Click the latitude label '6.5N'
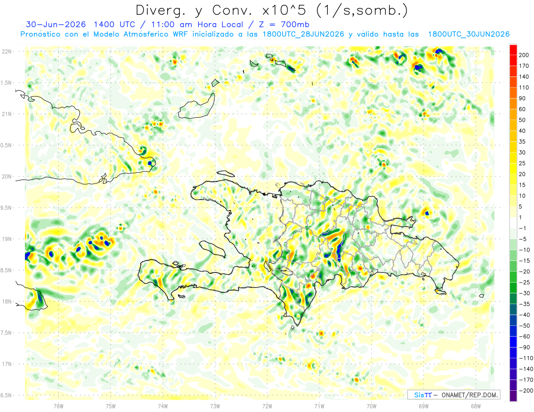This screenshot has width=534, height=412. pyautogui.click(x=6, y=396)
